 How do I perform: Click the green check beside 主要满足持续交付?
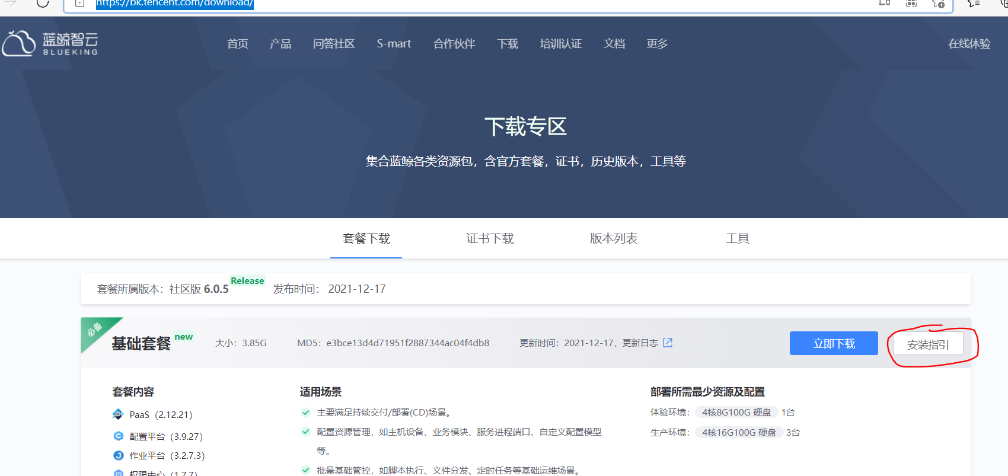pyautogui.click(x=306, y=413)
